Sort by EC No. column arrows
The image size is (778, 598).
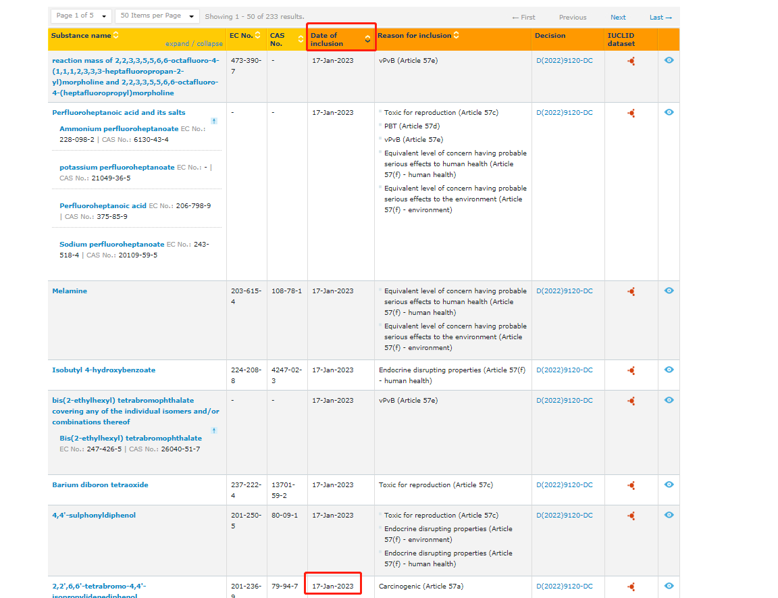pos(257,35)
